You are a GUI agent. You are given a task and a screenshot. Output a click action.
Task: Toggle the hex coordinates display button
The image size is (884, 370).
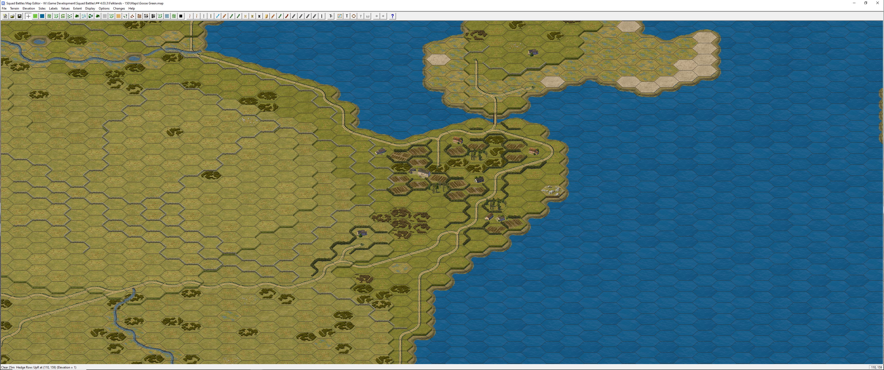point(367,16)
